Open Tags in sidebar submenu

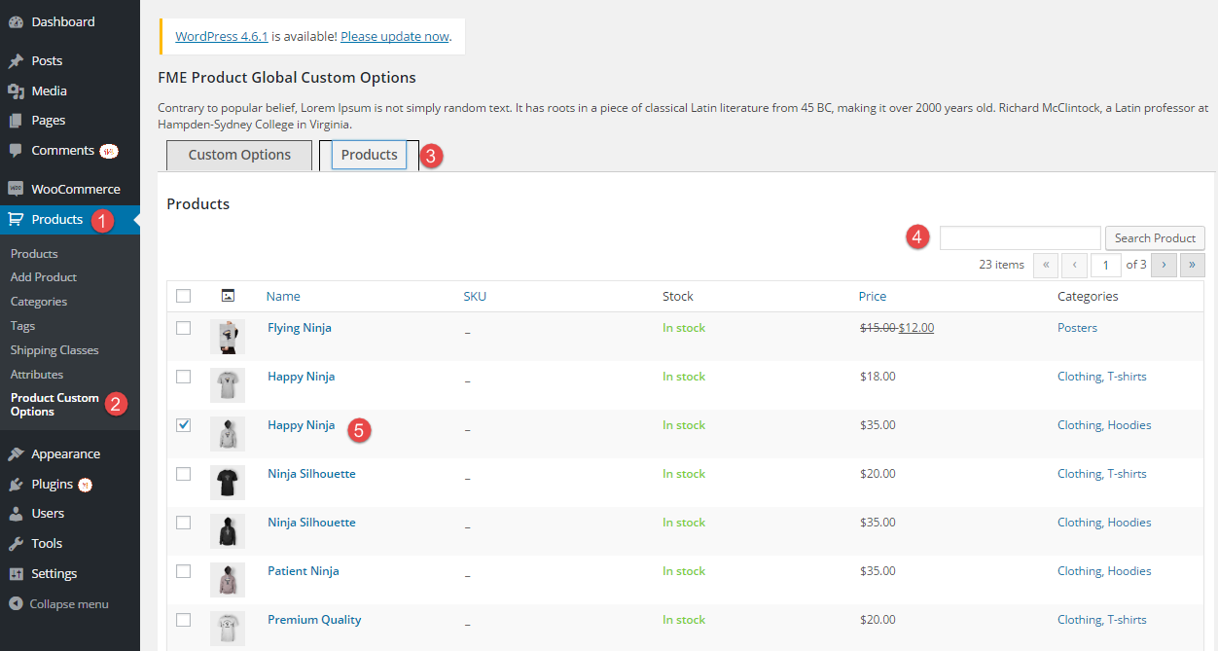pos(22,326)
